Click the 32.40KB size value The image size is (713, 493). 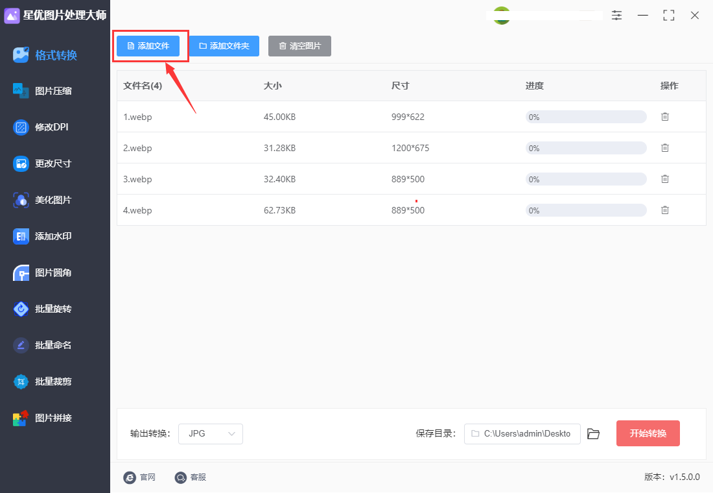click(279, 179)
